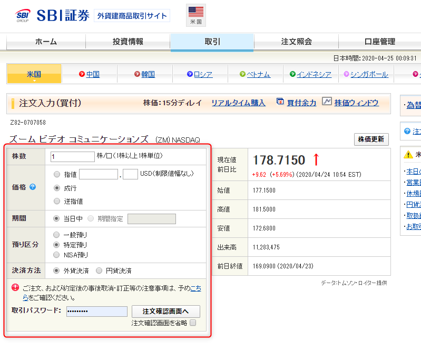Viewport: 421px width, 351px height.
Task: Focus the 指値 decimal price field
Action: pyautogui.click(x=130, y=174)
